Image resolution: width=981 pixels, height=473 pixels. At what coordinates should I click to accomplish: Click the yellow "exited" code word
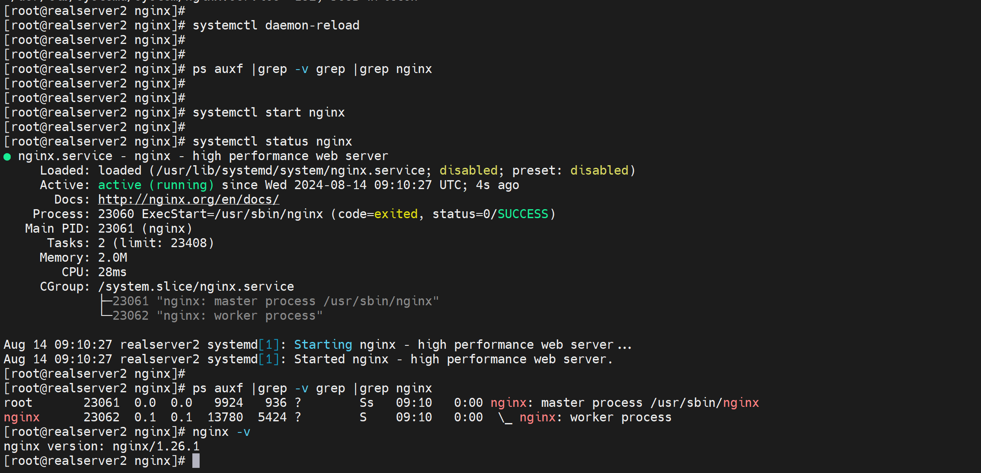(x=395, y=214)
